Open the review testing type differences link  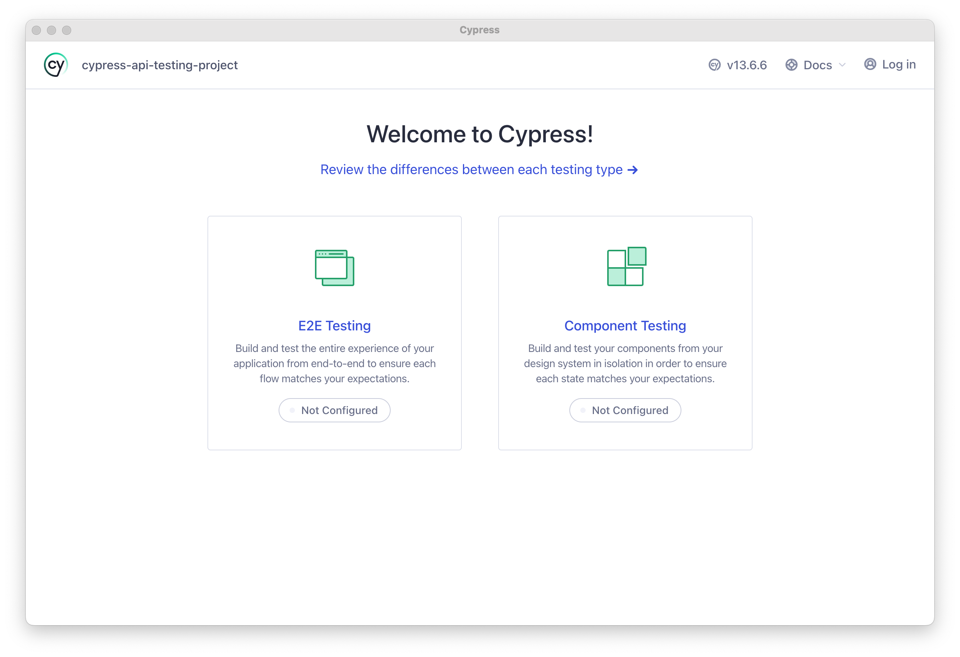coord(471,169)
